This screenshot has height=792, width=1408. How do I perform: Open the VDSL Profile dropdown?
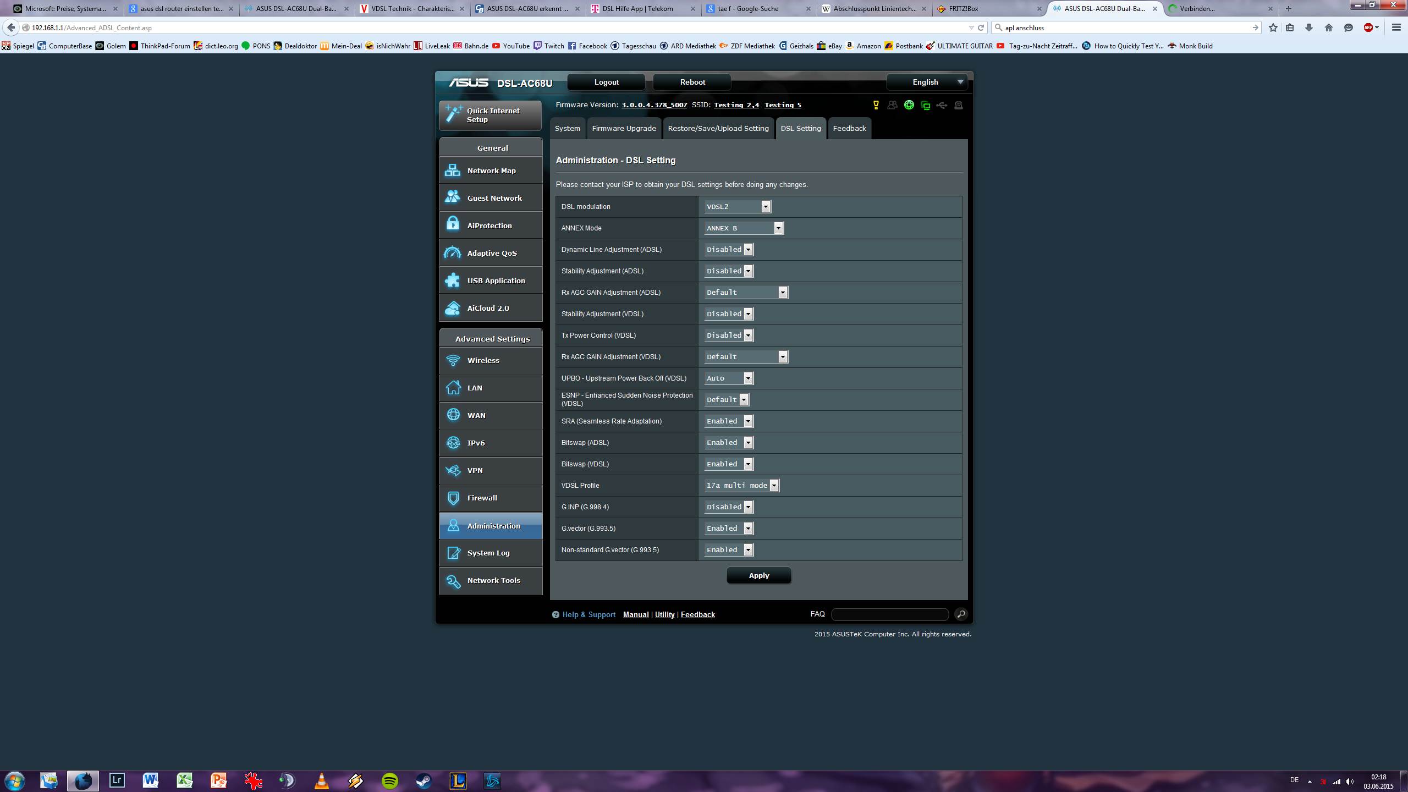click(x=741, y=486)
